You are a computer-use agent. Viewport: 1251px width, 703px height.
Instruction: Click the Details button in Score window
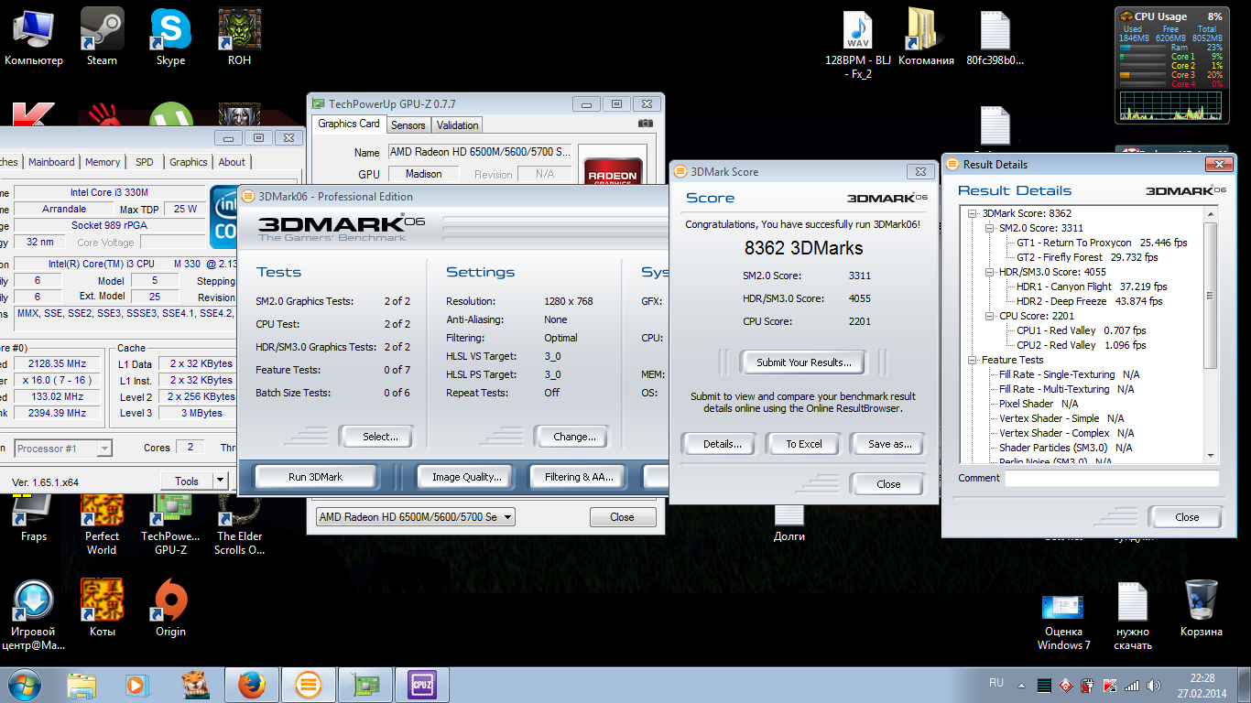(x=723, y=444)
